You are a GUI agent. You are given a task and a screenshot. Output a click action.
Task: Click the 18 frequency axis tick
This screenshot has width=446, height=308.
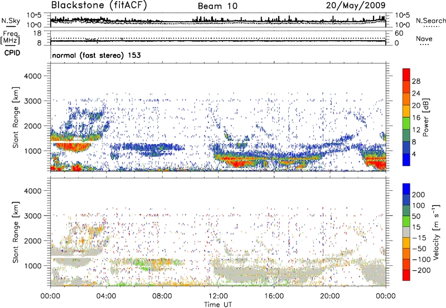pos(37,33)
